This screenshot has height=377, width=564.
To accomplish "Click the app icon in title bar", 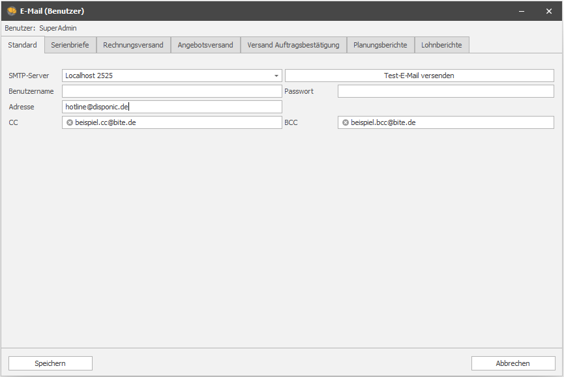I will 11,11.
